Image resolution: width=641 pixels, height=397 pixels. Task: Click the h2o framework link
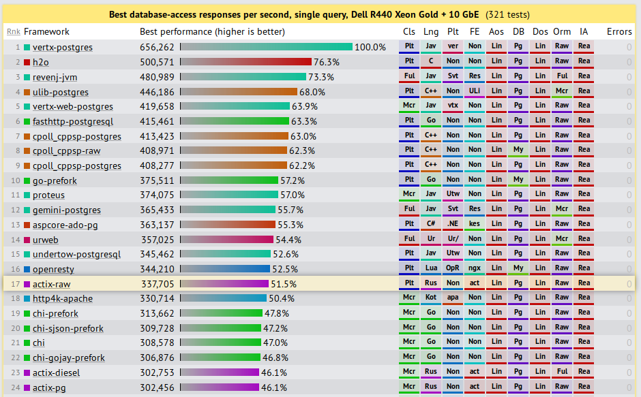pyautogui.click(x=40, y=63)
